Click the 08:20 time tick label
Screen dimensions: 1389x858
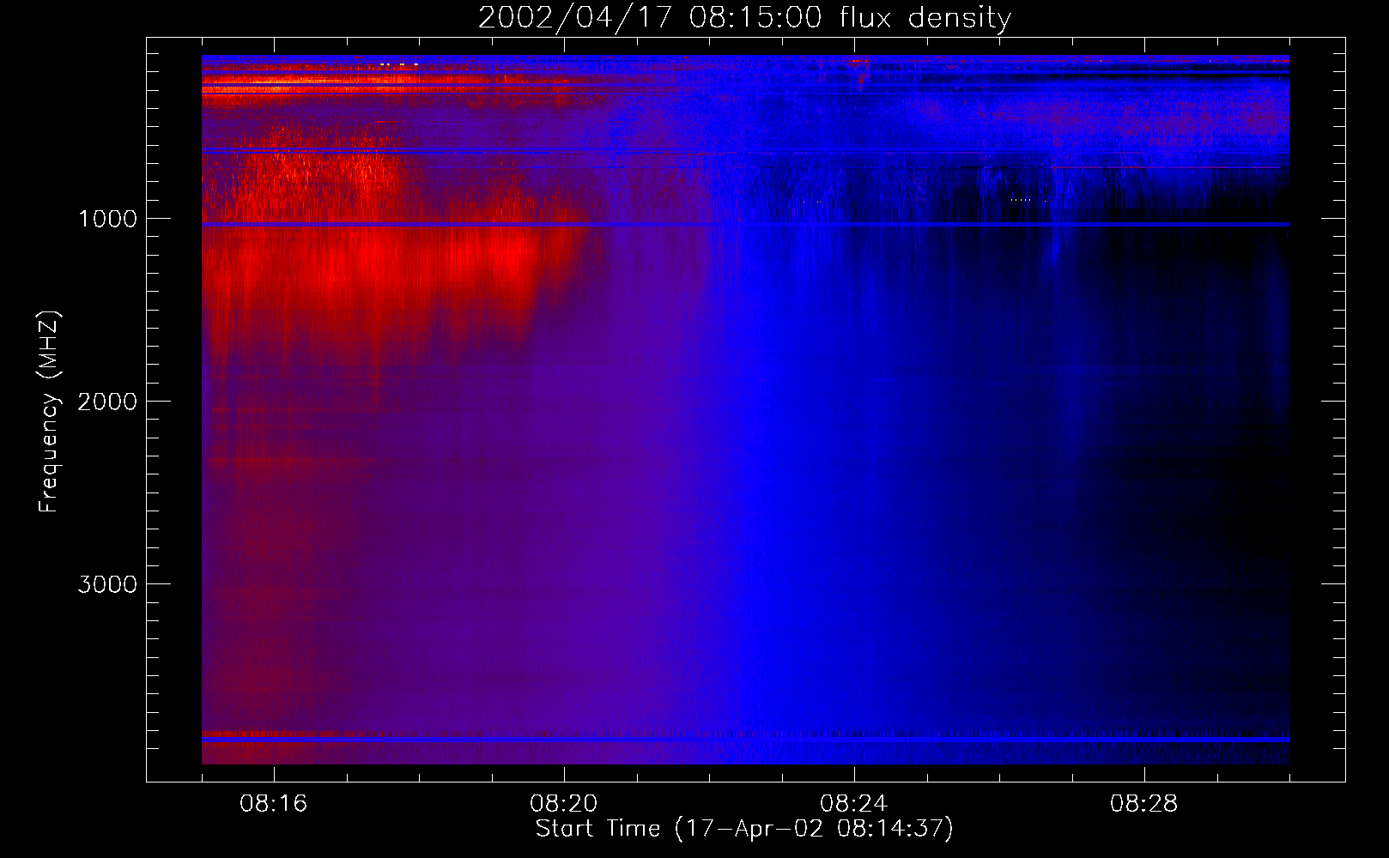[564, 804]
